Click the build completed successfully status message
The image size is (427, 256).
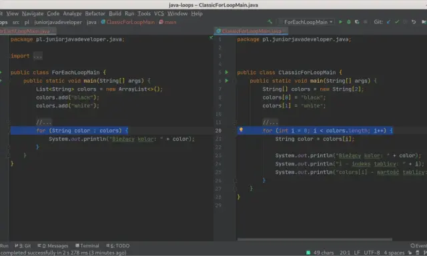click(63, 253)
